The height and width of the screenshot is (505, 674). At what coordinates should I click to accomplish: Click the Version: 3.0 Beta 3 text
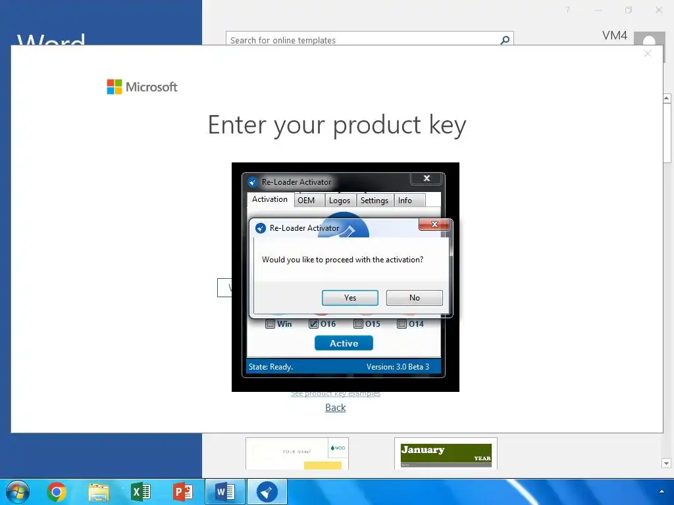[398, 367]
